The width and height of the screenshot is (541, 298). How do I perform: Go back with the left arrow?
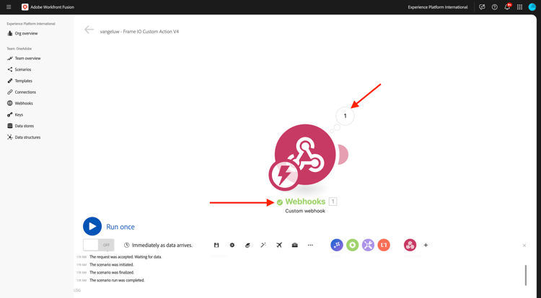(89, 30)
